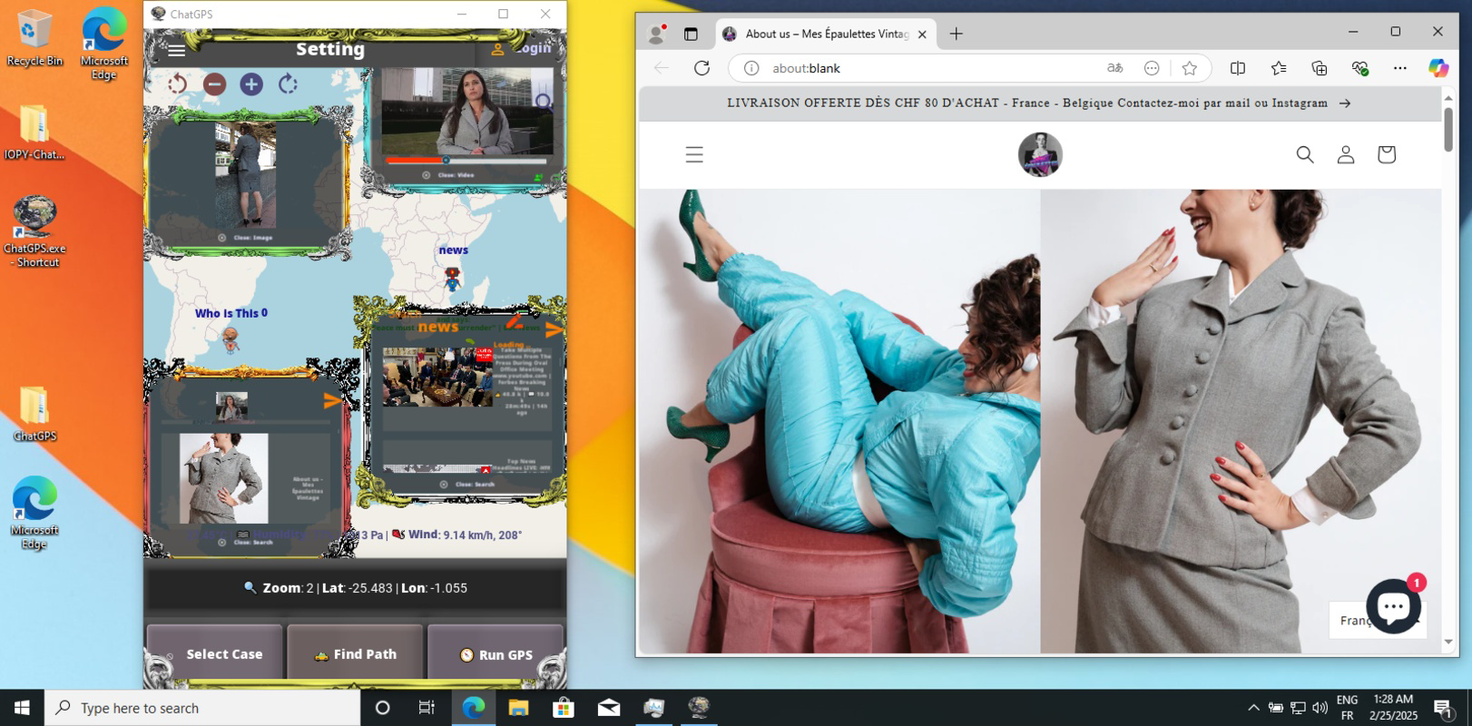Click the LIVRAISON OFFERTE announcement link
The width and height of the screenshot is (1472, 726).
coord(1039,103)
